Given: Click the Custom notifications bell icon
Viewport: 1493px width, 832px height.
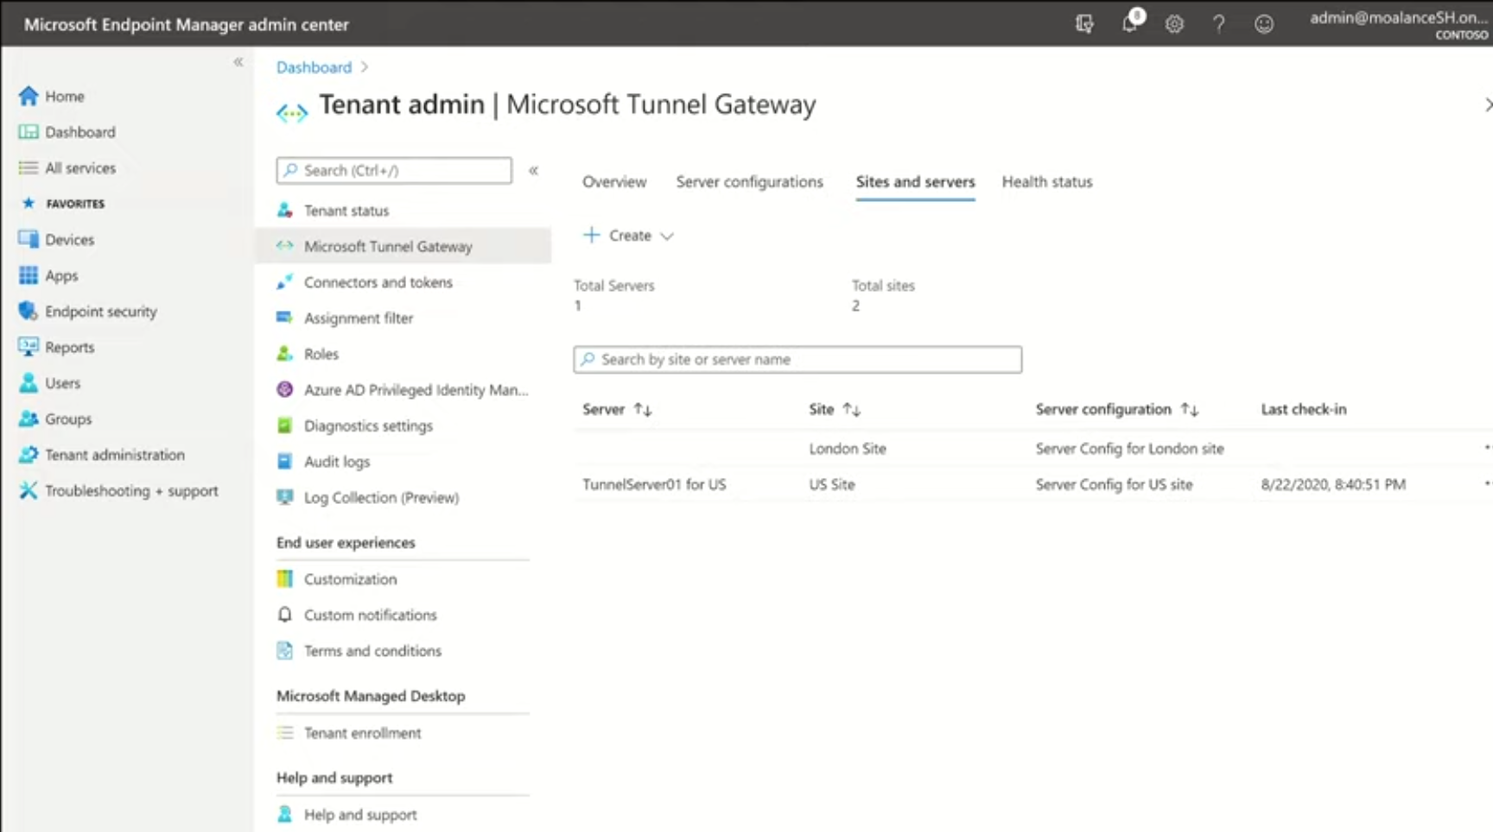Looking at the screenshot, I should point(284,615).
